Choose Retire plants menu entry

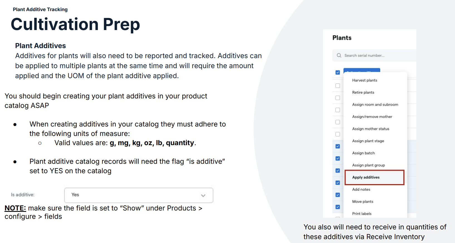point(363,92)
